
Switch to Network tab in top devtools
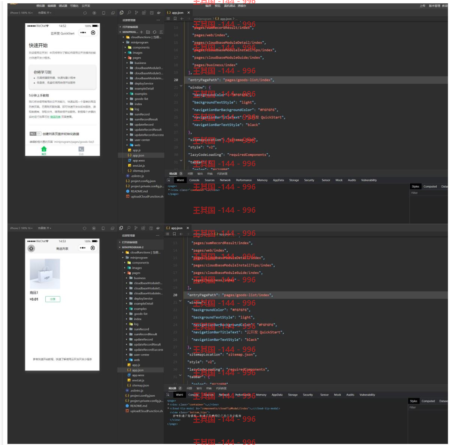tap(225, 180)
